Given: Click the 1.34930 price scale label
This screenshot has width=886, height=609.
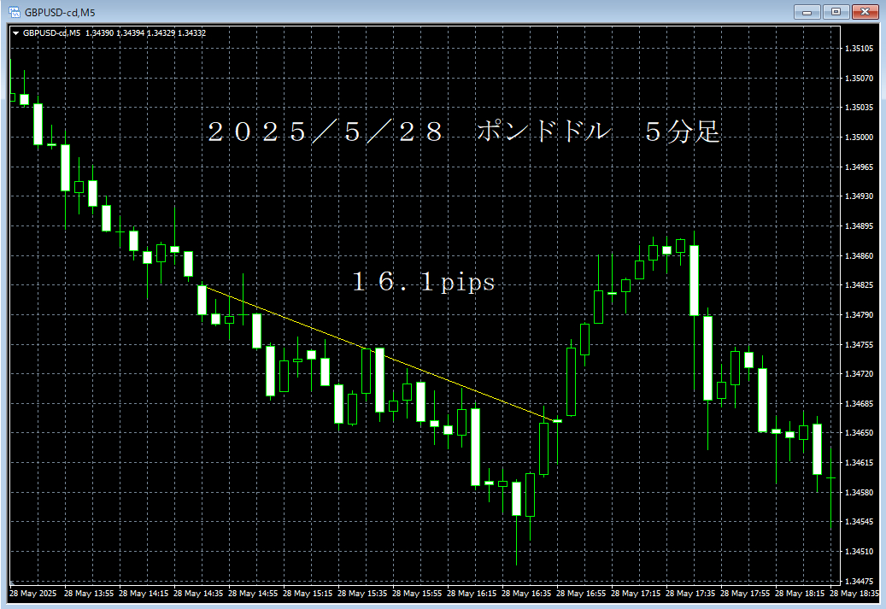Looking at the screenshot, I should click(859, 196).
